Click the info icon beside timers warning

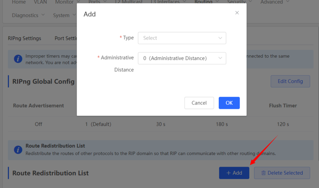click(x=18, y=59)
